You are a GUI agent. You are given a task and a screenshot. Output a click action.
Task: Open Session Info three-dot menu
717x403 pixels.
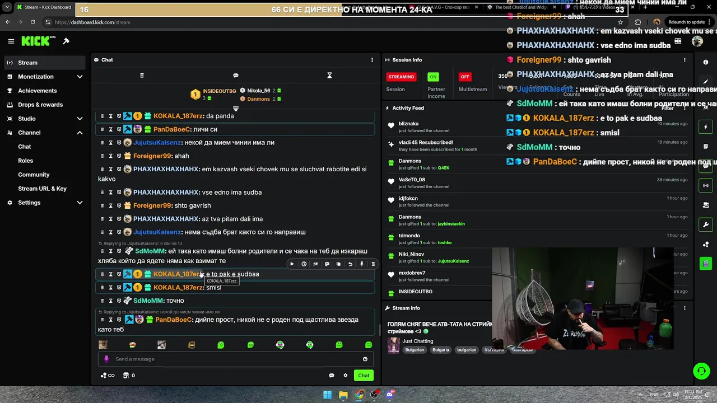point(685,60)
